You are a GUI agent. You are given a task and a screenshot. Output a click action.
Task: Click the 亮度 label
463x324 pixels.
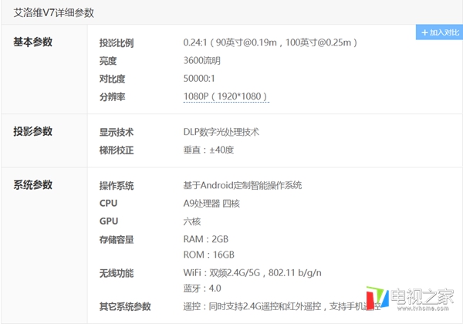[x=108, y=61]
